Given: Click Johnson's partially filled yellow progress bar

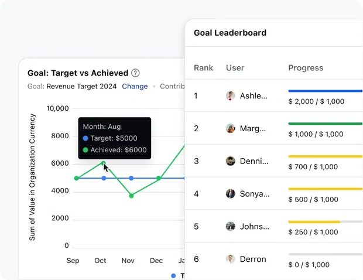Looking at the screenshot, I should pyautogui.click(x=314, y=222).
